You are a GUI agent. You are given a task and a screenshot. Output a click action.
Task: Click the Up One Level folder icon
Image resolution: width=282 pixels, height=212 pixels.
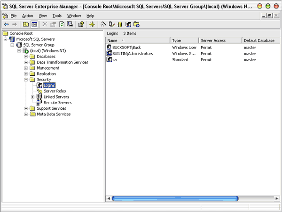click(x=26, y=24)
